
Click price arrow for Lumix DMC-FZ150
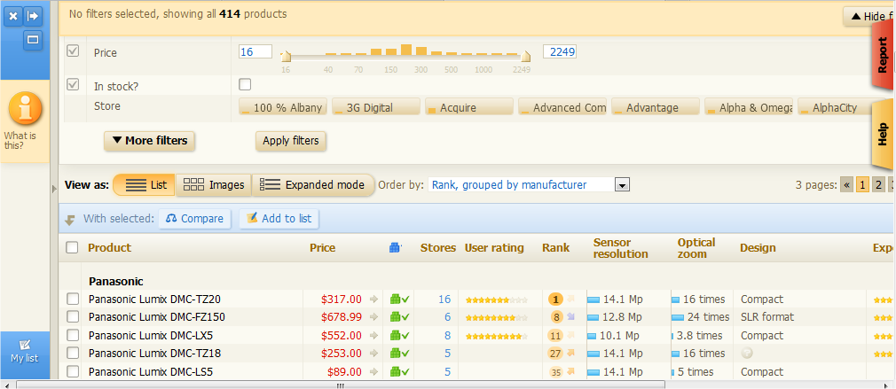tap(373, 317)
